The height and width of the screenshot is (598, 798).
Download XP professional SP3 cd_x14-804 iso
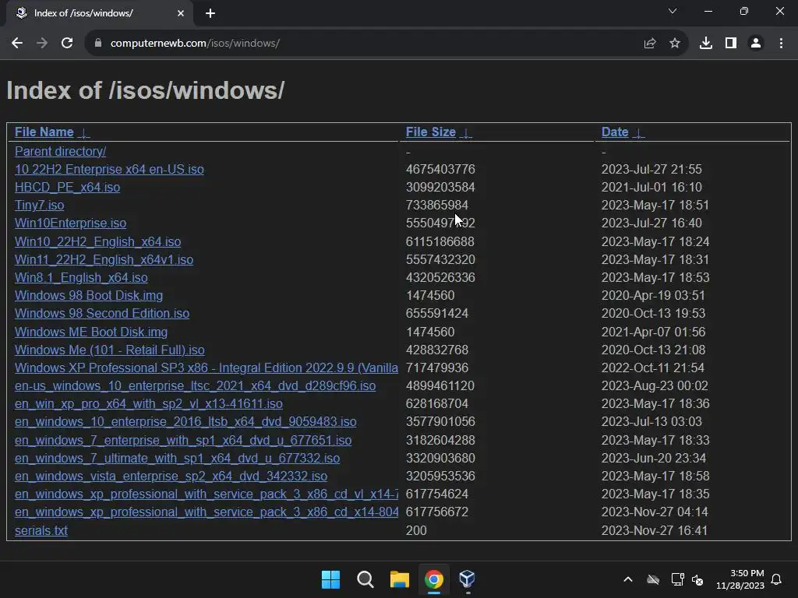(x=206, y=512)
